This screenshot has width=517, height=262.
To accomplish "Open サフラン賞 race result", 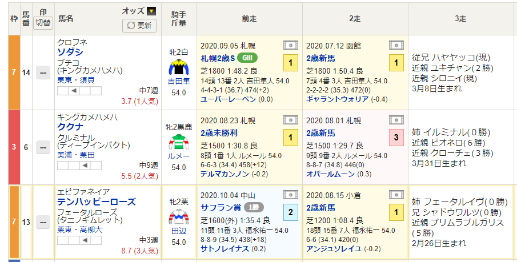I will pyautogui.click(x=221, y=208).
